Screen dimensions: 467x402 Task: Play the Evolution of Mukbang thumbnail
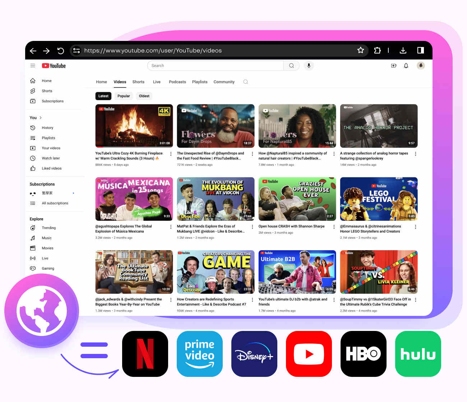coord(216,199)
